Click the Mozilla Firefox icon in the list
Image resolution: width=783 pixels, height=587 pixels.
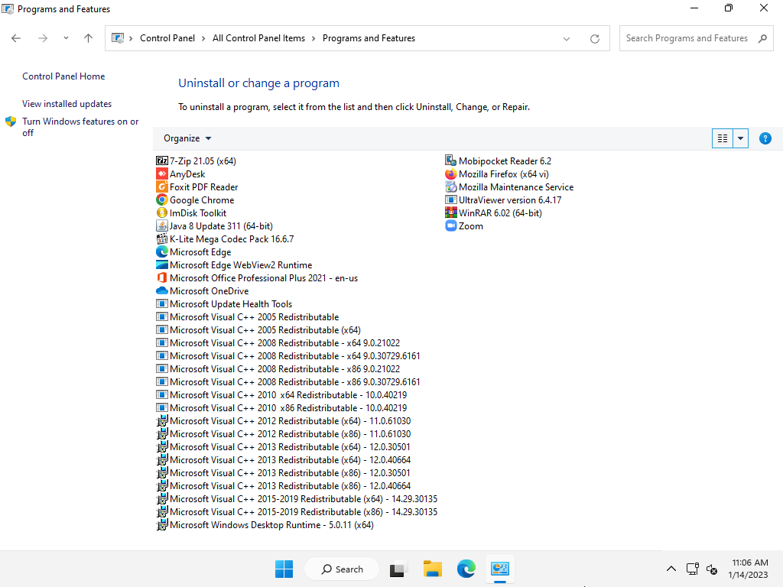[451, 174]
